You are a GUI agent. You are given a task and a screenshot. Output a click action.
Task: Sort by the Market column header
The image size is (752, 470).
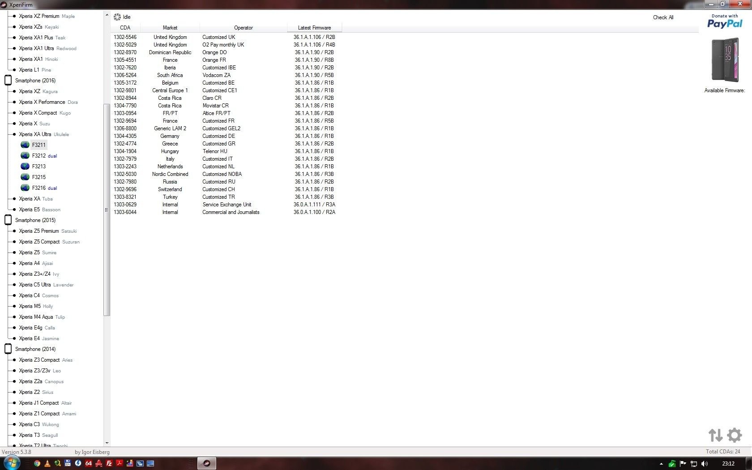click(170, 28)
